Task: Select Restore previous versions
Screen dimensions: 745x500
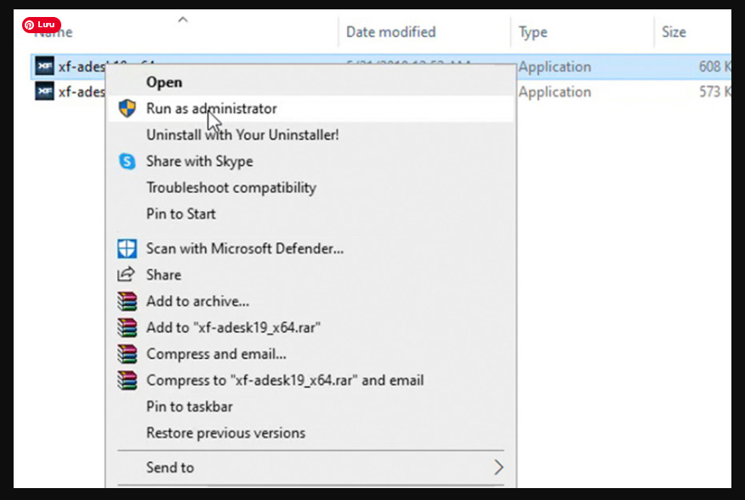Action: click(225, 433)
